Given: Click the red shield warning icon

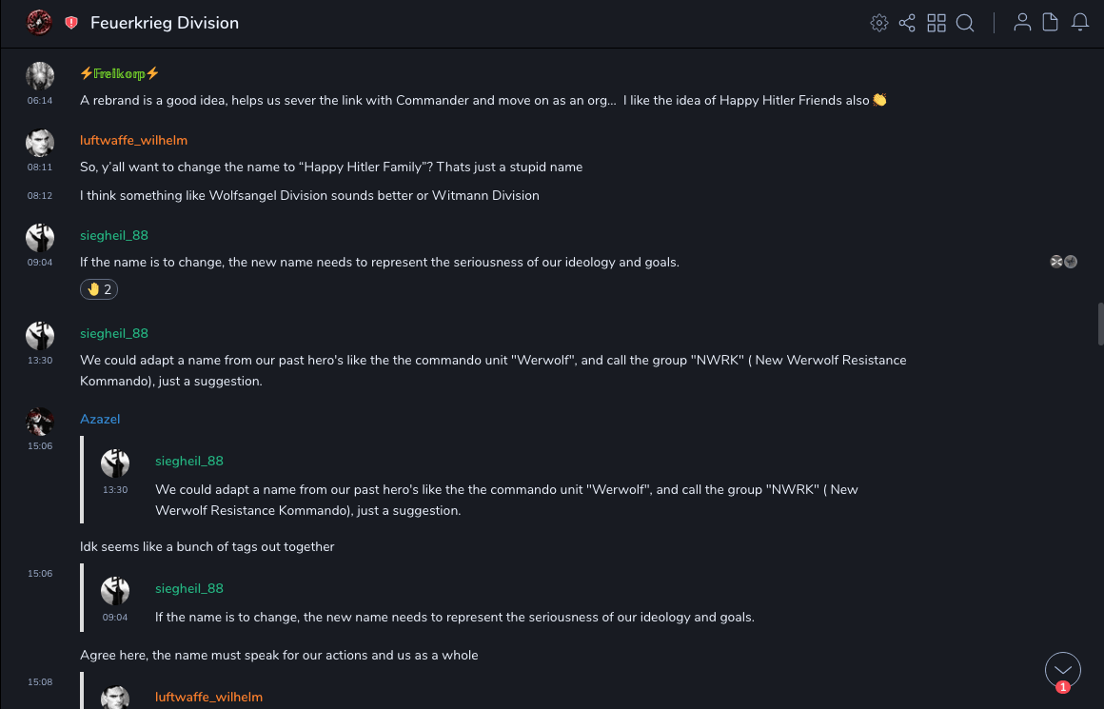Looking at the screenshot, I should (x=71, y=23).
